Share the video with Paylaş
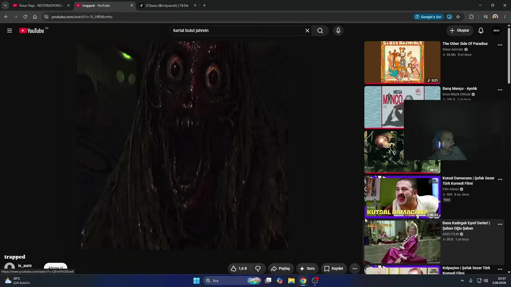 pyautogui.click(x=281, y=269)
